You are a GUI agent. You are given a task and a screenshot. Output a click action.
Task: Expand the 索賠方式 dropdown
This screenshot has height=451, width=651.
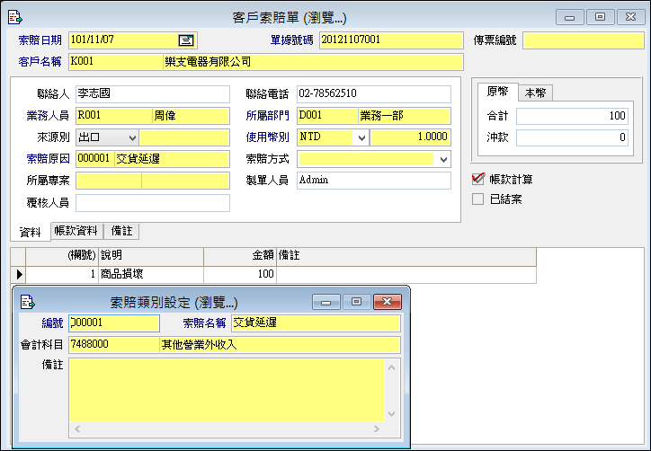pos(443,159)
